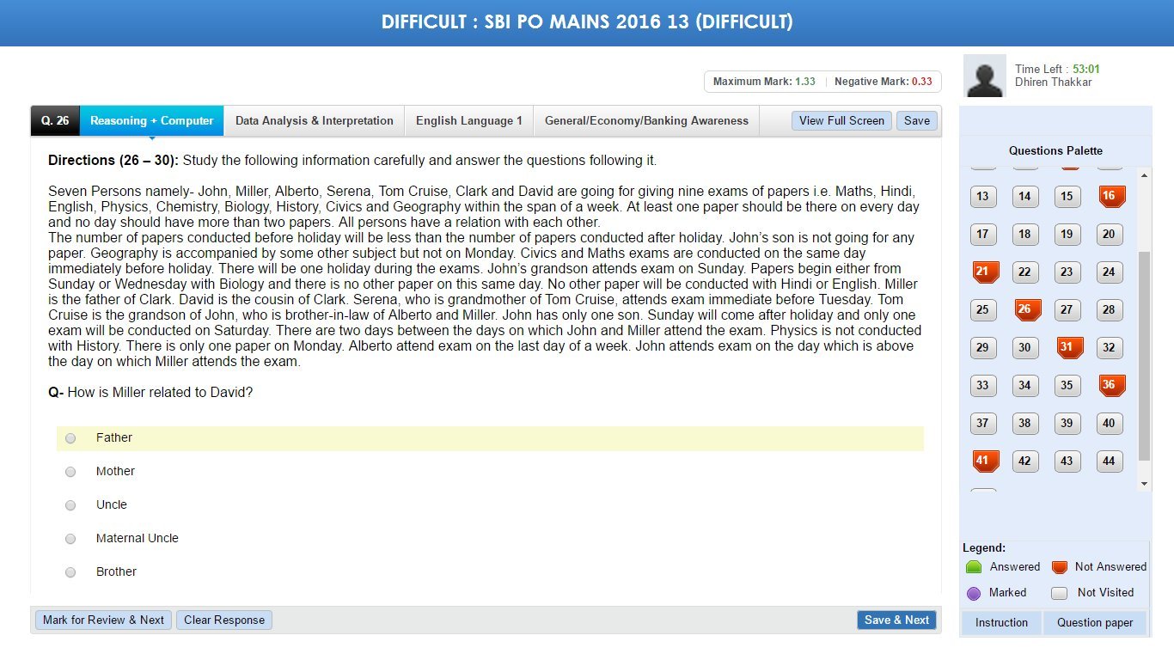Screen dimensions: 1174x660
Task: Open View Full Screen mode
Action: (x=841, y=121)
